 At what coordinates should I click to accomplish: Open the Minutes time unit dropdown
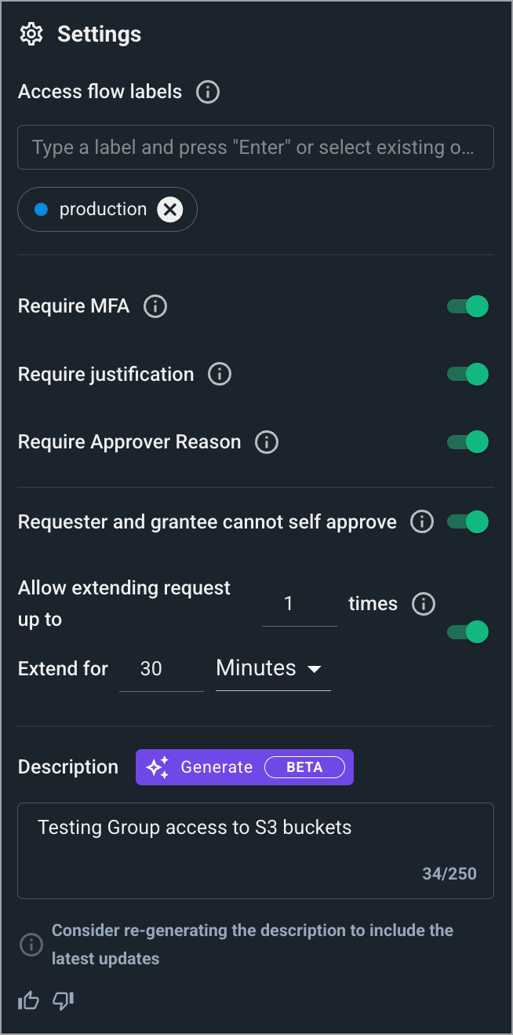pos(272,669)
